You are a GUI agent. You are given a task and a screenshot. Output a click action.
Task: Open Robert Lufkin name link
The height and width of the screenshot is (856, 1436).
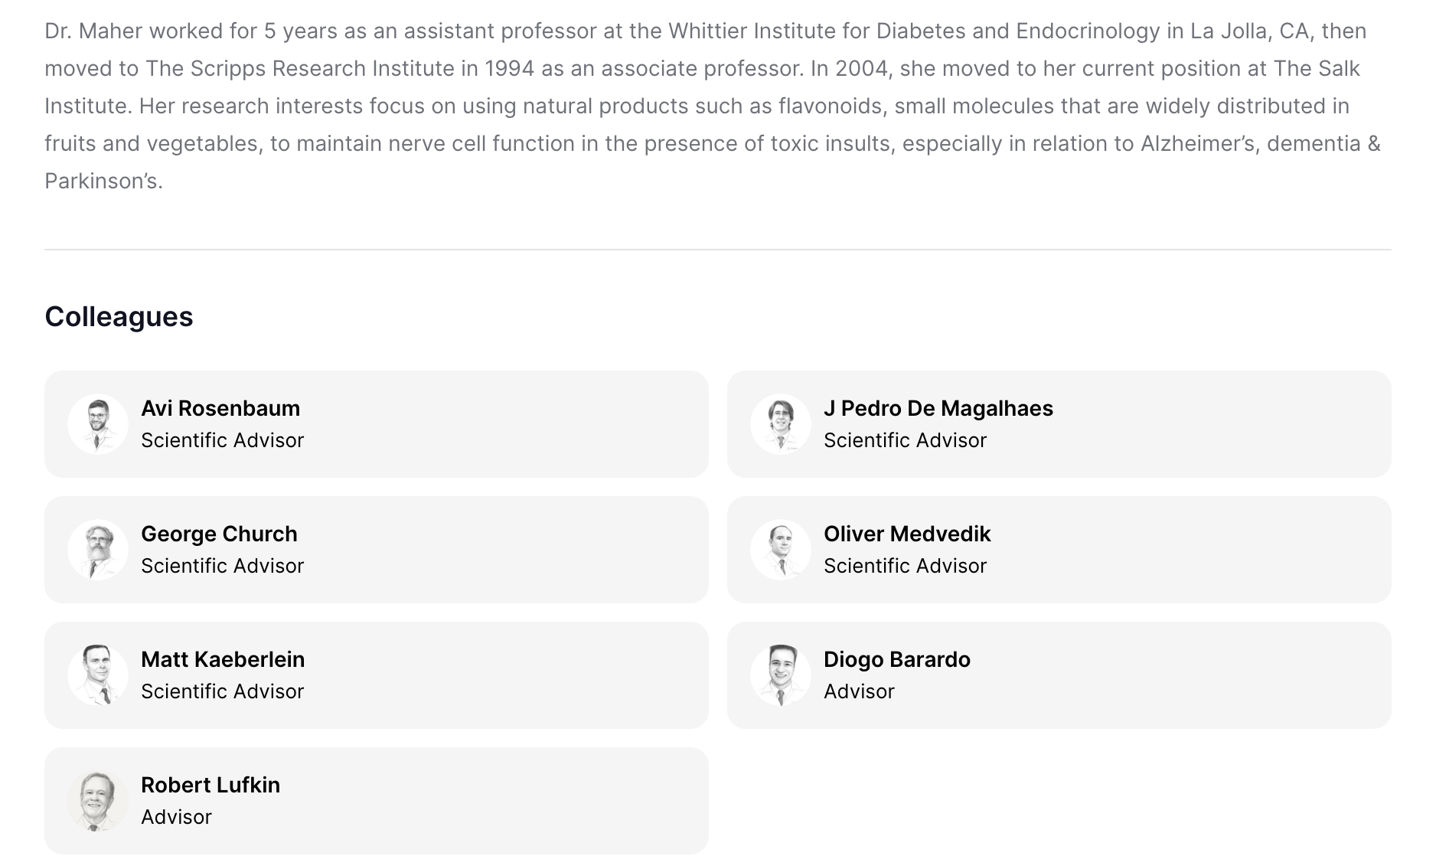coord(211,785)
